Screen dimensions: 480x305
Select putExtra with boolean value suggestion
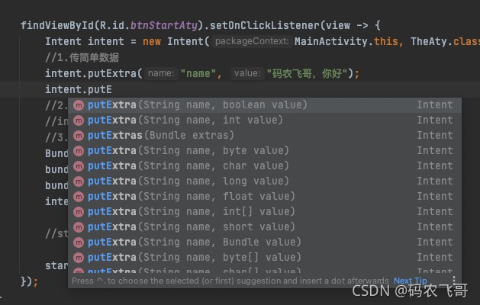click(x=265, y=105)
